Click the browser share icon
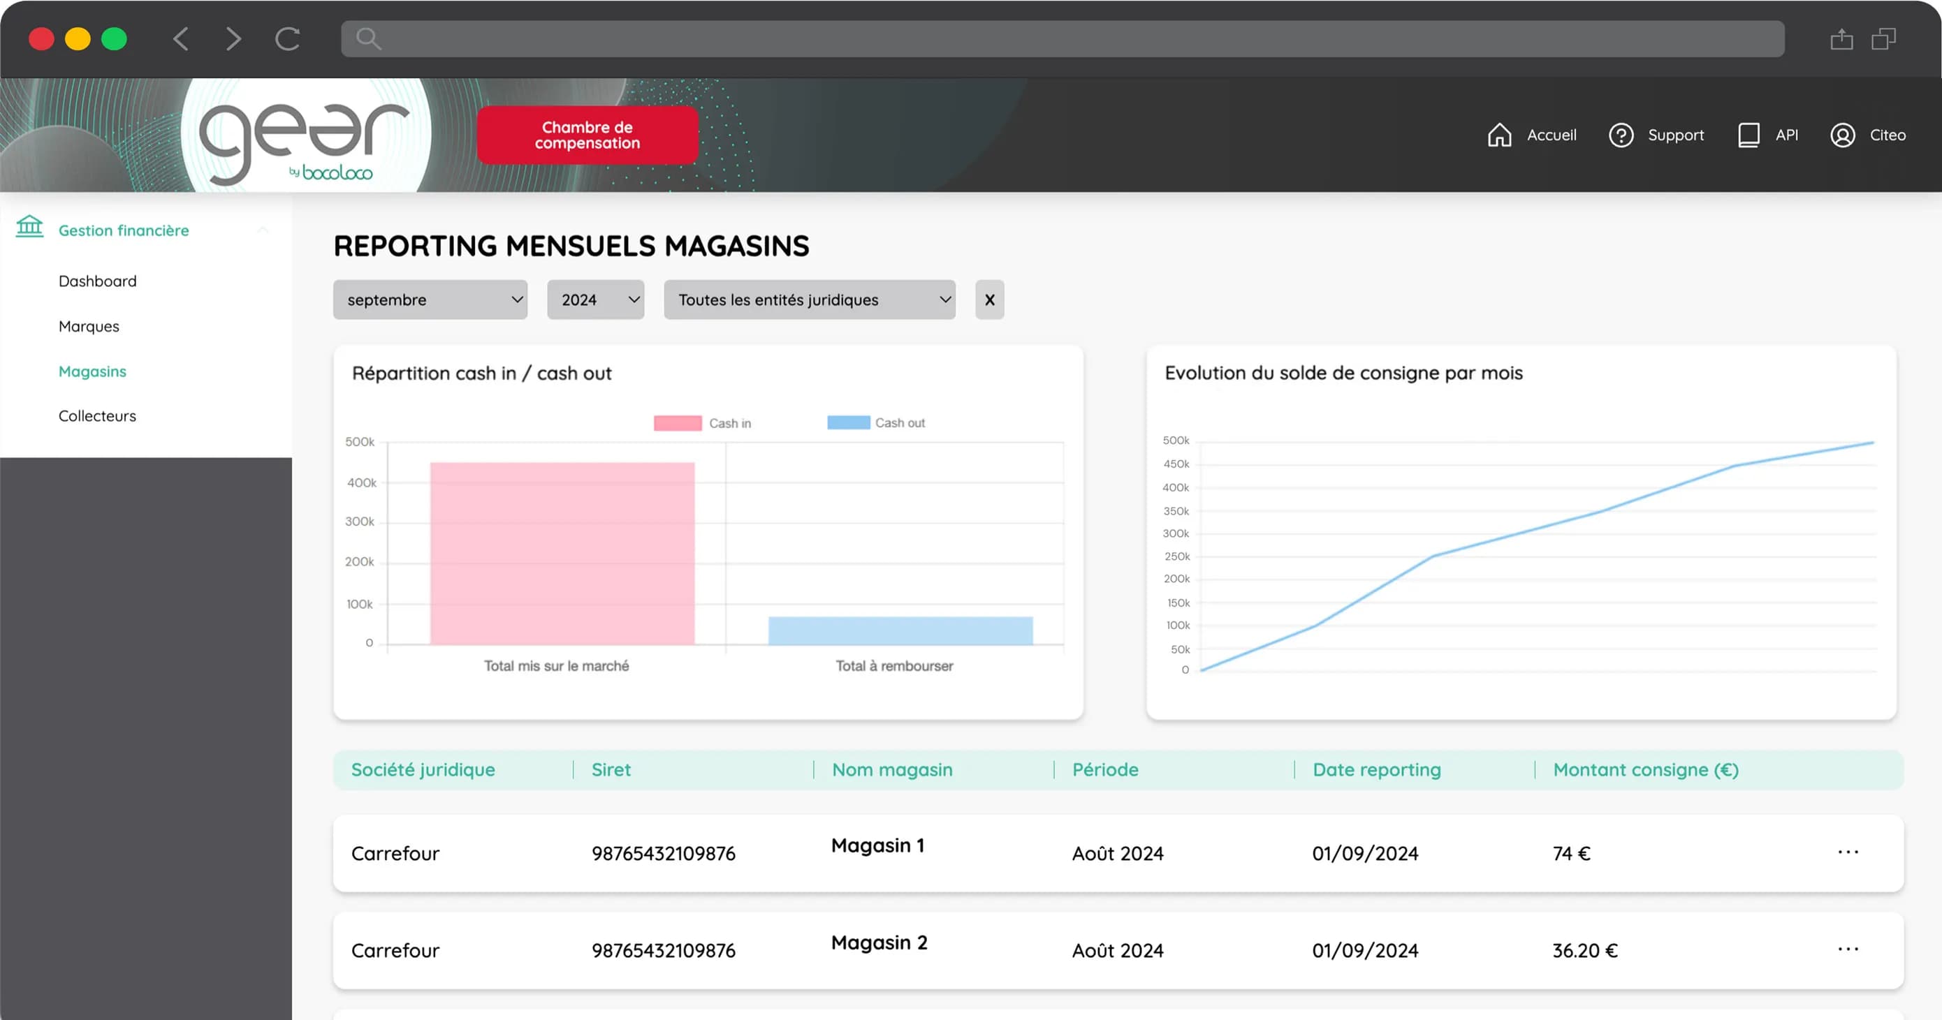 pos(1841,38)
